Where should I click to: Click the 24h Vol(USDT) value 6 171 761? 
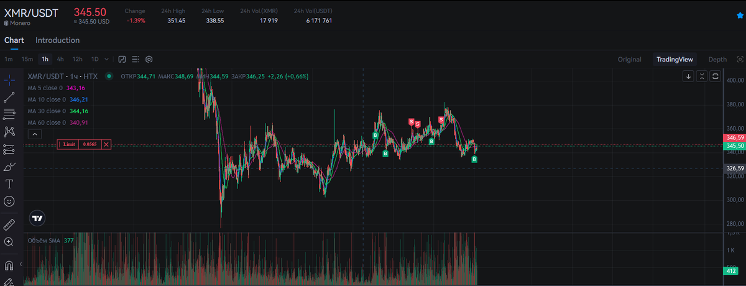click(x=319, y=21)
